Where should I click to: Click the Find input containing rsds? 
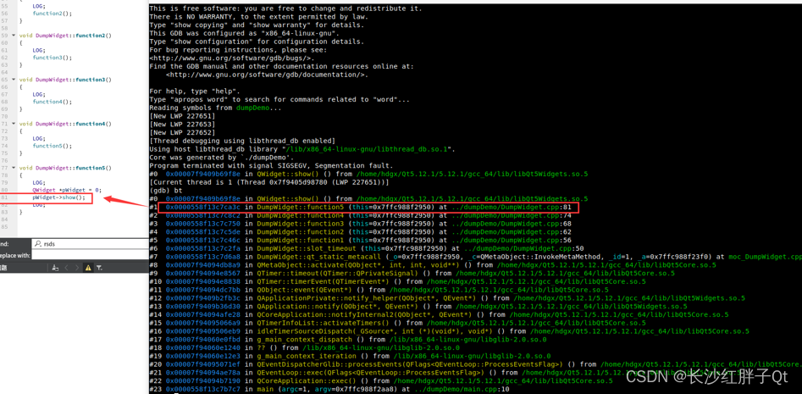pyautogui.click(x=90, y=244)
